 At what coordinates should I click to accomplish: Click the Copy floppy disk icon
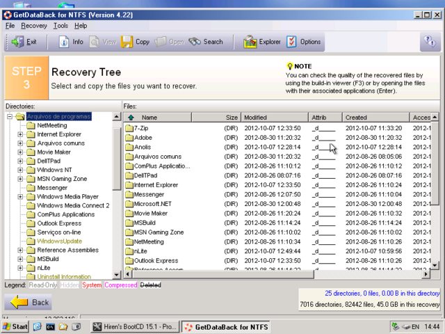coord(127,42)
